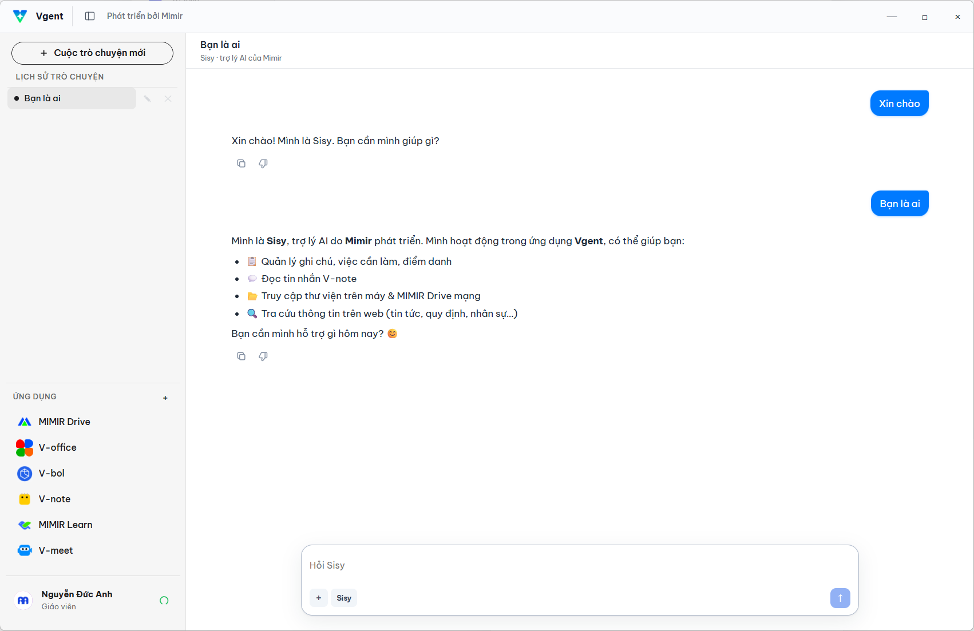Send the message with arrow button
The image size is (974, 631).
pyautogui.click(x=840, y=598)
